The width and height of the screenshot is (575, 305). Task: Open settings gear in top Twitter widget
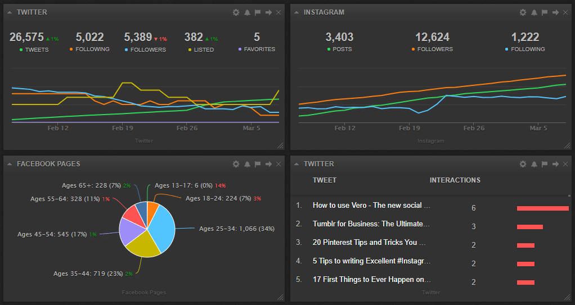236,12
